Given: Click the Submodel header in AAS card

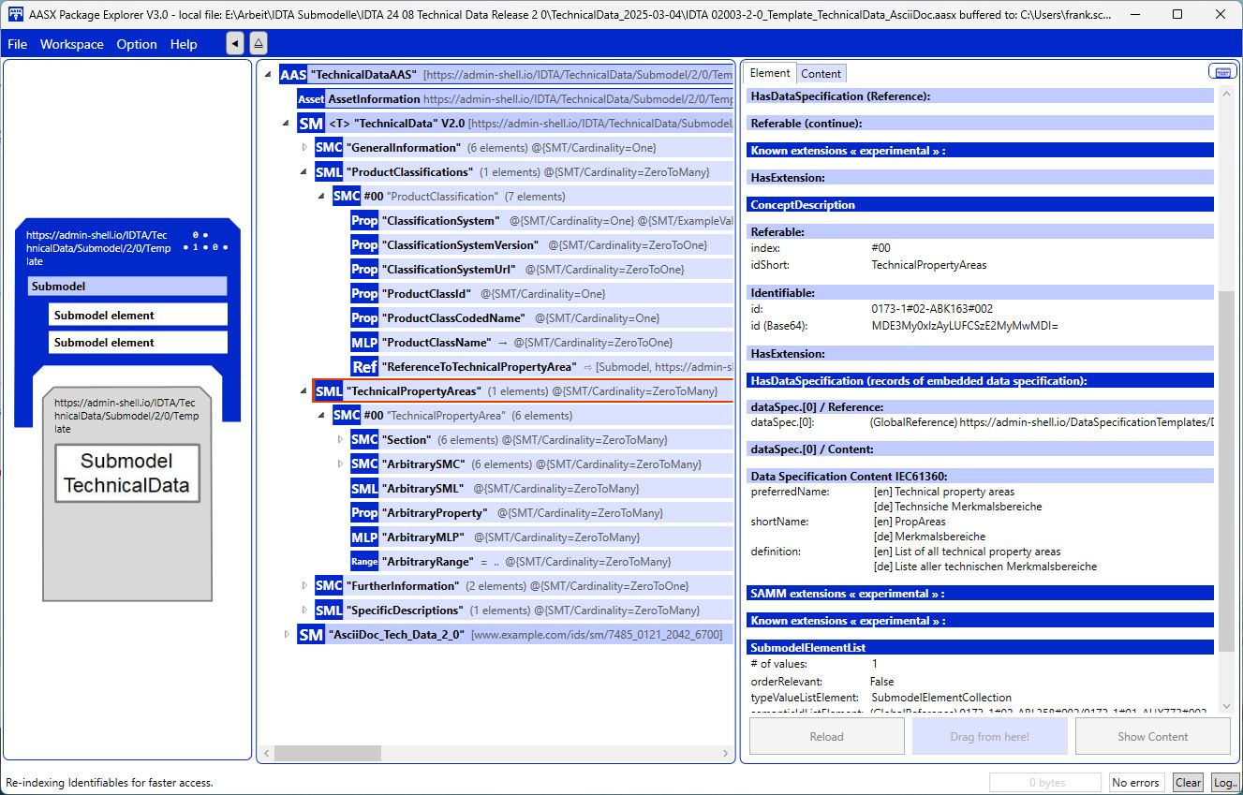Looking at the screenshot, I should click(127, 287).
